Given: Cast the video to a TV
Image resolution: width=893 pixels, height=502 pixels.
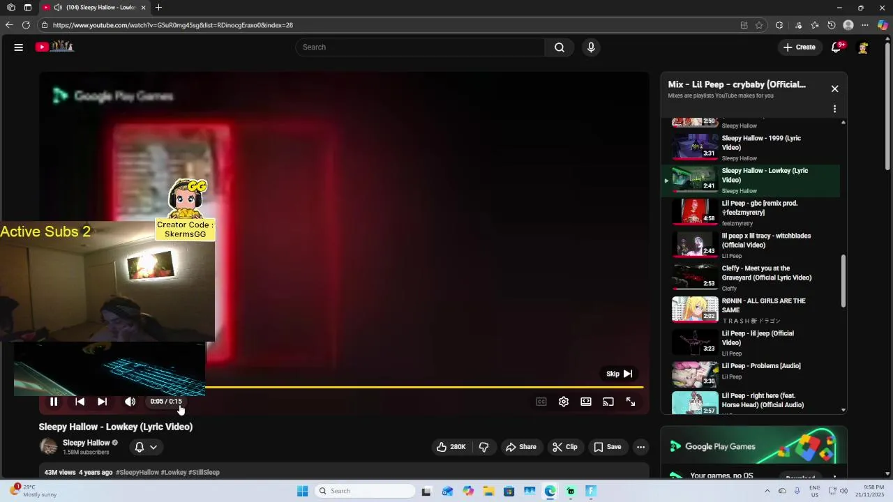Looking at the screenshot, I should point(608,402).
